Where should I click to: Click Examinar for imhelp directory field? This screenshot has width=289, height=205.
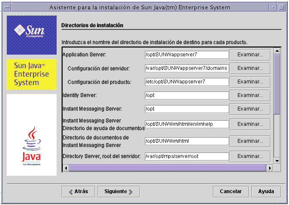click(250, 124)
